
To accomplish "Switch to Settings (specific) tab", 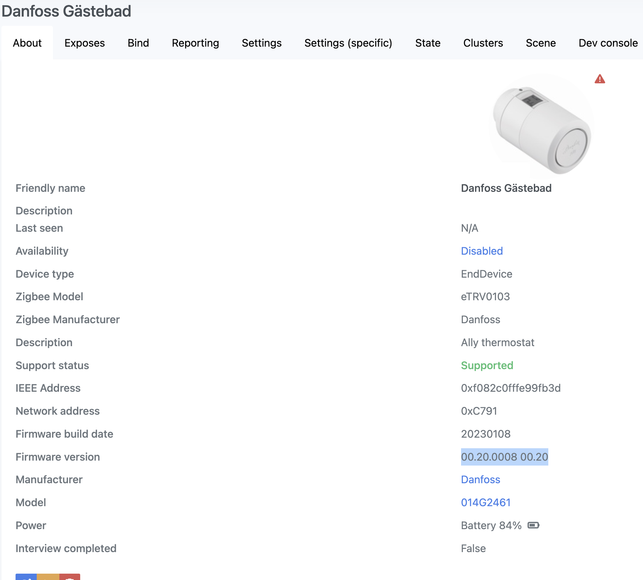I will click(348, 43).
